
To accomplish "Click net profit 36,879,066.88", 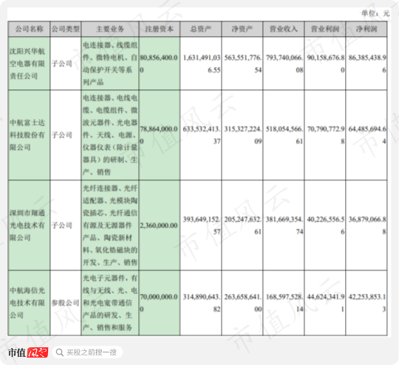I will (367, 225).
